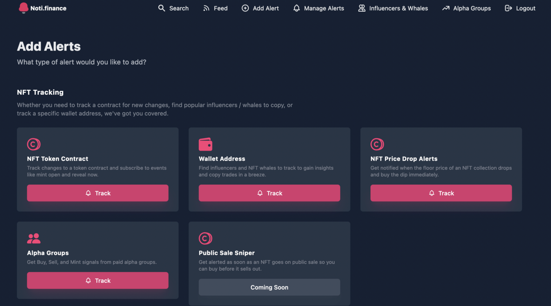Open Alpha Groups from top navigation
551x306 pixels.
click(472, 8)
